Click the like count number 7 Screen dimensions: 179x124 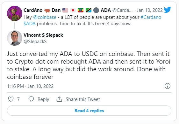pos(18,99)
